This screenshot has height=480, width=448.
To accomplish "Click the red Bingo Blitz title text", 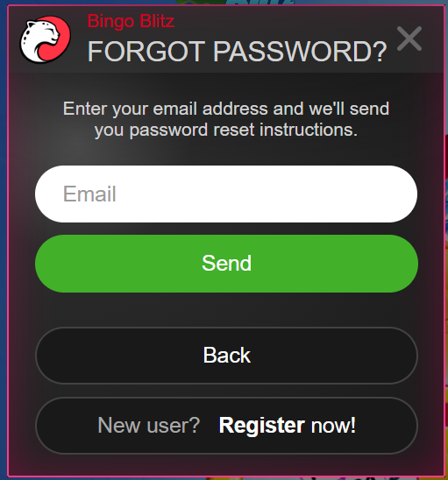I will click(x=131, y=21).
